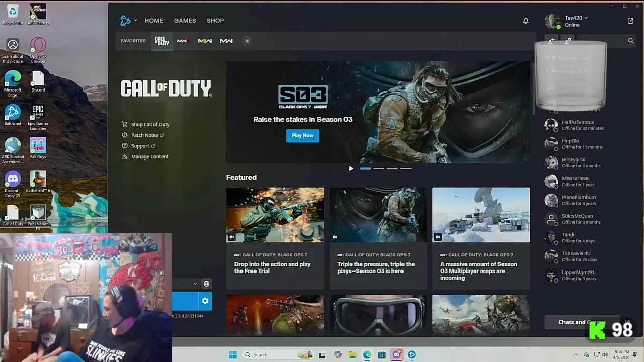Select friend Jerseygirlx
This screenshot has height=362, width=644.
click(587, 162)
